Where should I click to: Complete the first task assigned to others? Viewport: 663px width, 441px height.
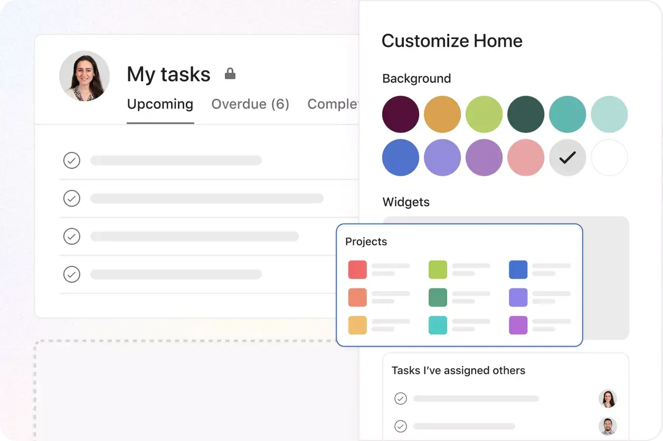tap(401, 398)
